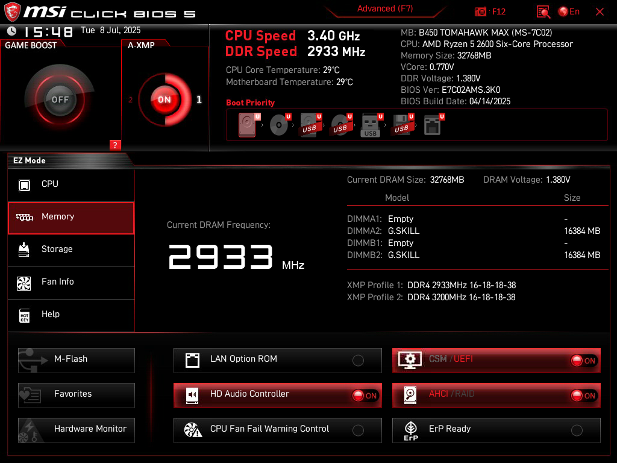Viewport: 617px width, 463px height.
Task: Select the USB key boot device icon
Action: [372, 125]
